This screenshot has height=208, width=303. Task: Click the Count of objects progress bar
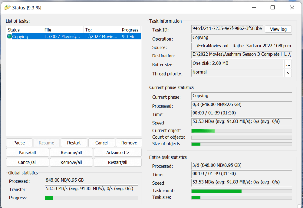(x=241, y=137)
